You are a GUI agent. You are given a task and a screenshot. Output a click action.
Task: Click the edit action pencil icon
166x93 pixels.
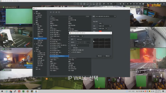pos(56,12)
